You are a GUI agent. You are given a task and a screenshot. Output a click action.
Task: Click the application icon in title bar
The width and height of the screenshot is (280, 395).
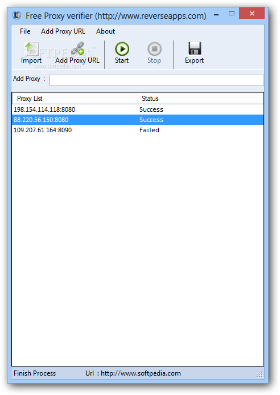click(x=17, y=15)
